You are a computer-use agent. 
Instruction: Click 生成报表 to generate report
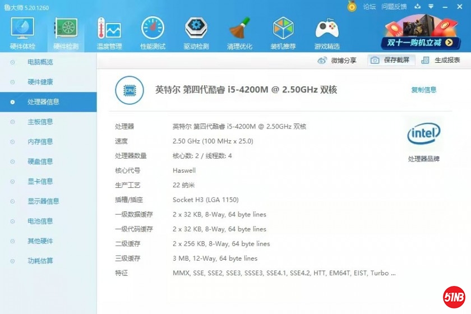pyautogui.click(x=441, y=60)
